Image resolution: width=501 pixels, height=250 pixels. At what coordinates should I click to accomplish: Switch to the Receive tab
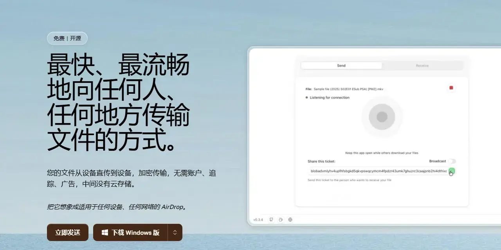click(422, 66)
